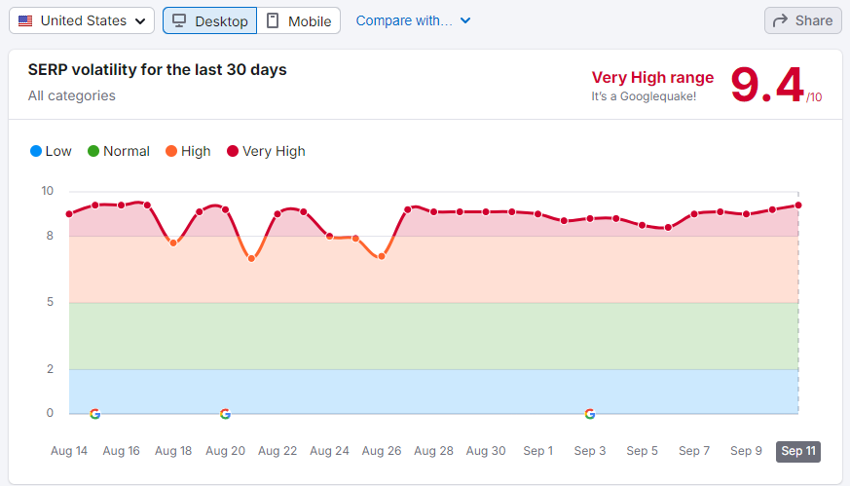Screen dimensions: 850x486
Task: Open the United States country dropdown
Action: point(82,20)
